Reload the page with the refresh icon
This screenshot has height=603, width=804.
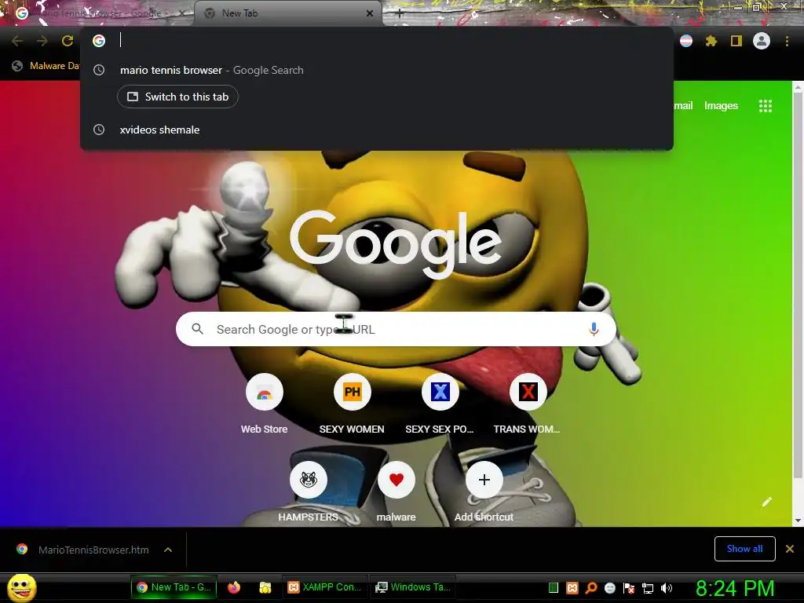click(68, 41)
